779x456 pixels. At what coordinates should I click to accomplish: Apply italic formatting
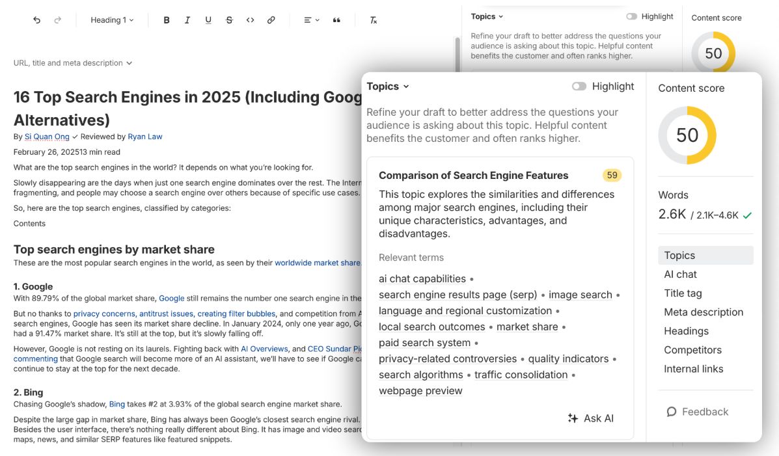[x=187, y=20]
